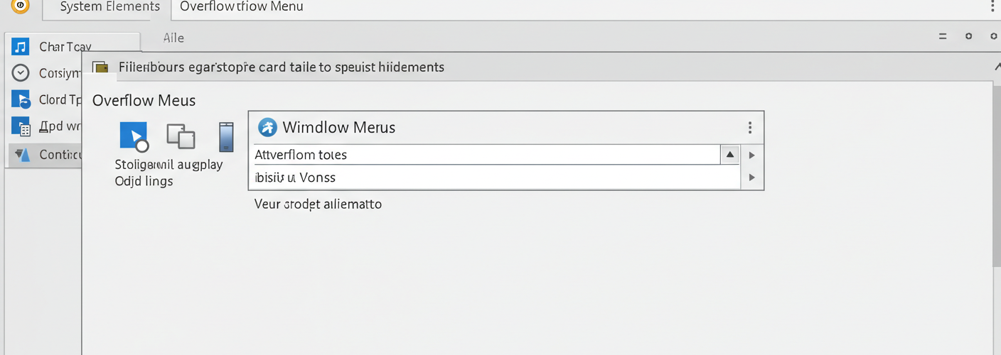1001x355 pixels.
Task: Open the Clord Tp sidebar icon
Action: pyautogui.click(x=21, y=99)
